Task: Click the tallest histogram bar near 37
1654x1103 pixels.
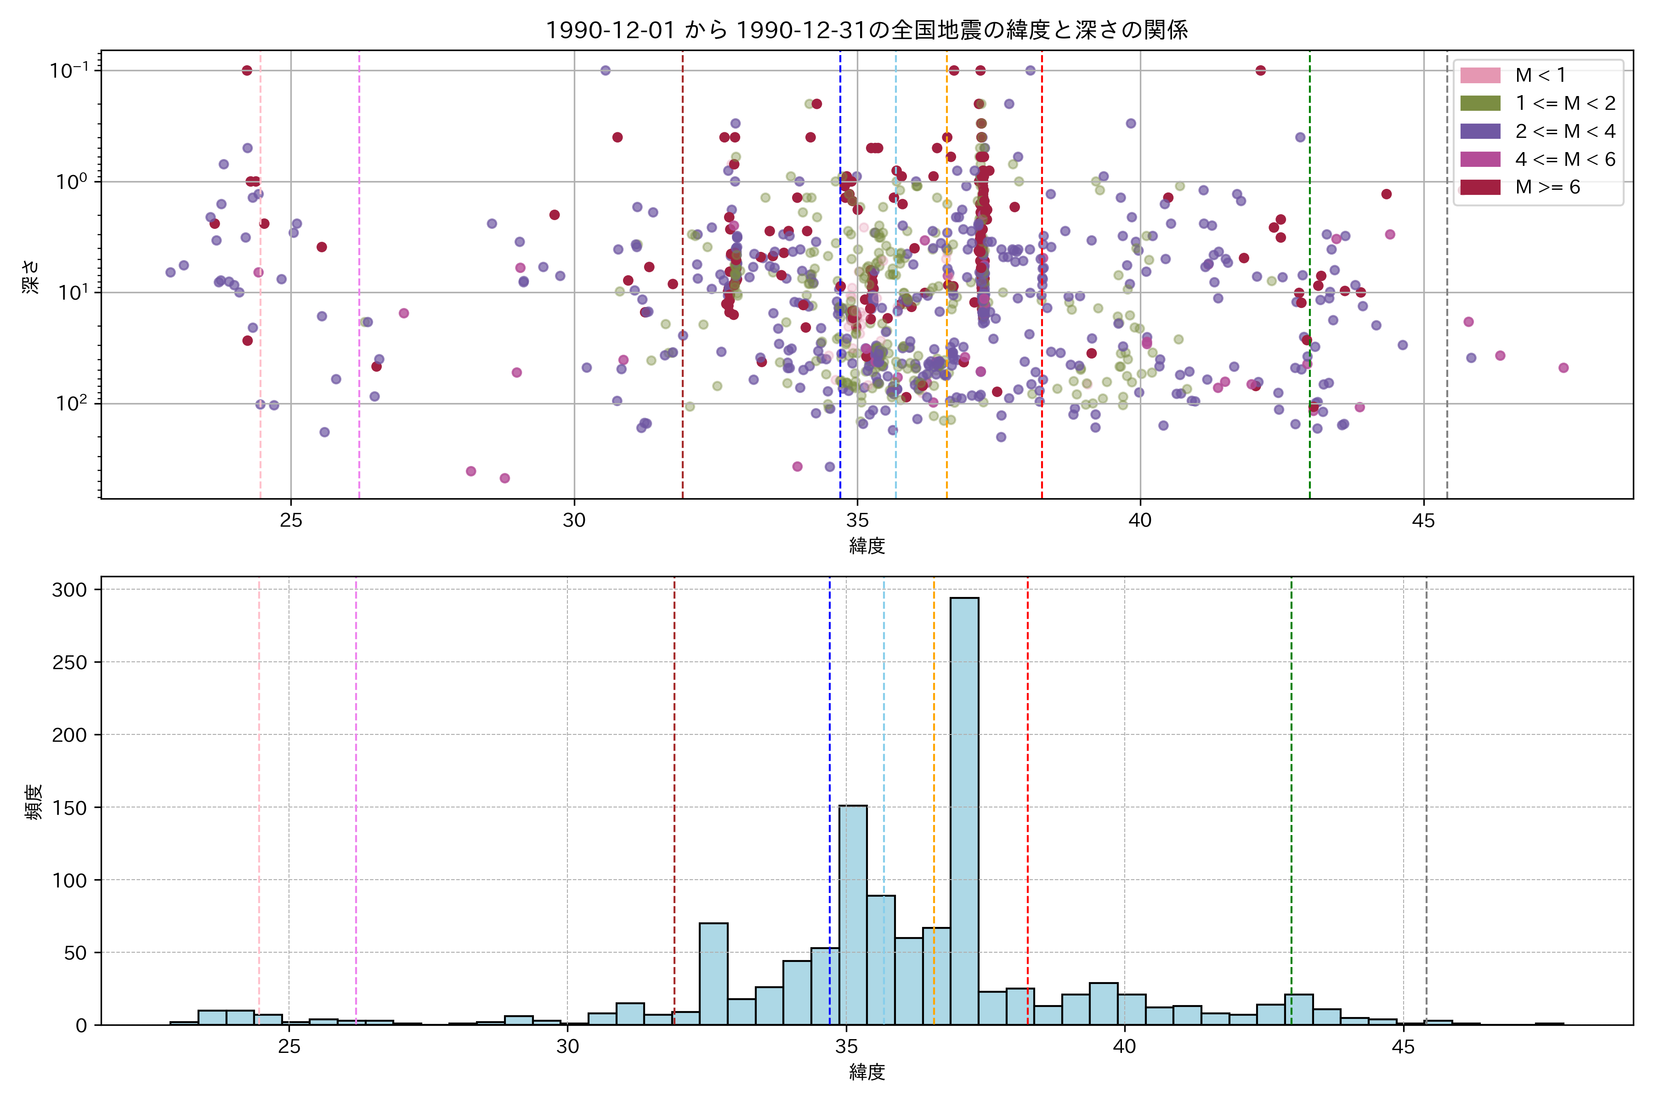Action: (964, 809)
